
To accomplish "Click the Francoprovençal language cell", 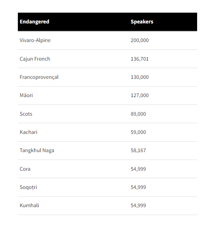I will 39,77.
